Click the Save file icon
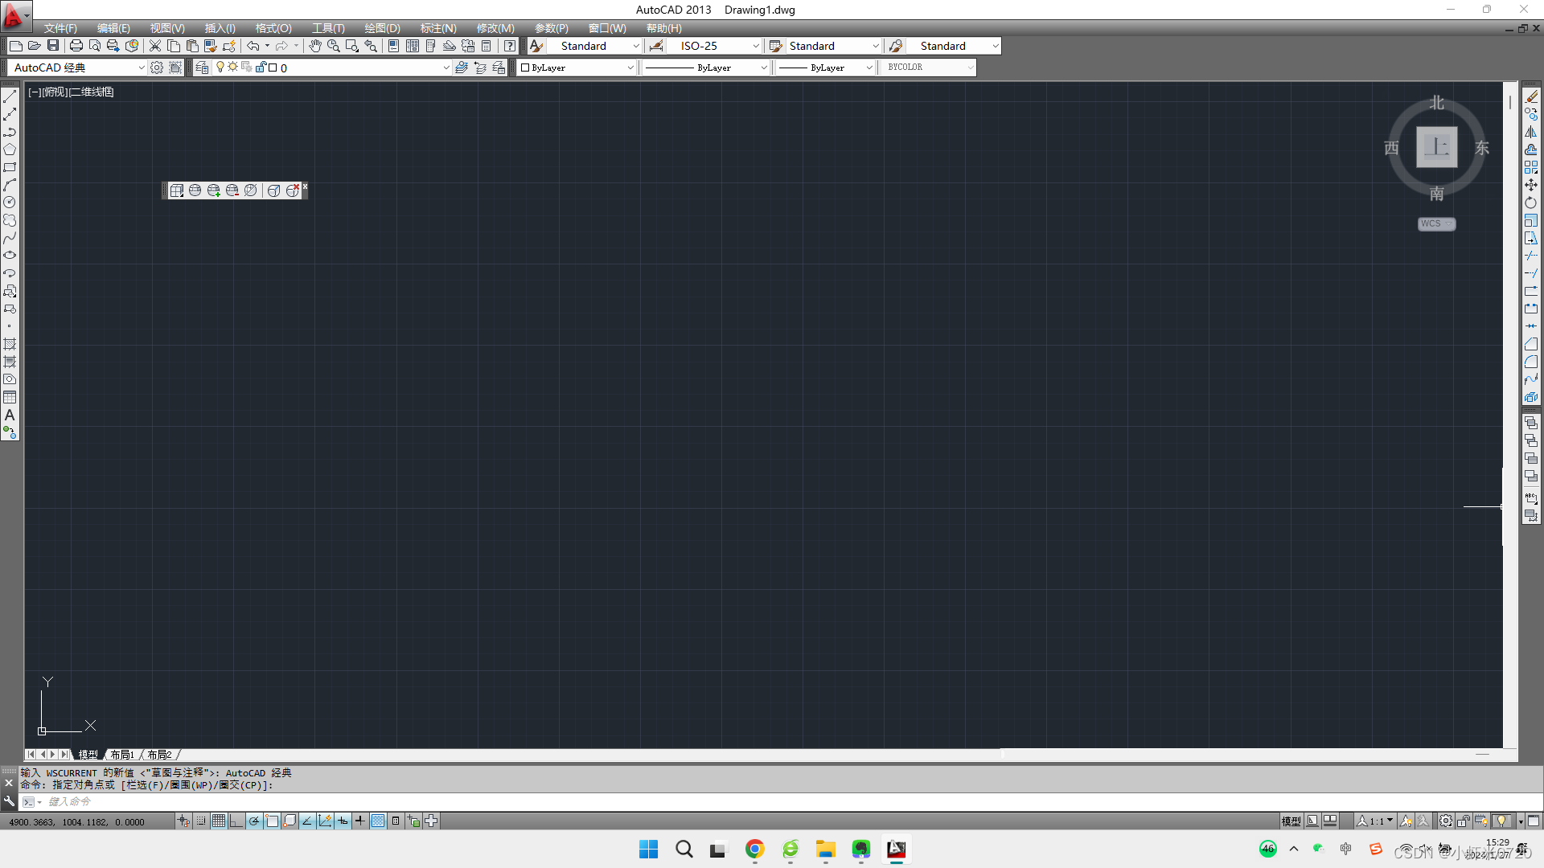This screenshot has height=868, width=1544. click(53, 46)
